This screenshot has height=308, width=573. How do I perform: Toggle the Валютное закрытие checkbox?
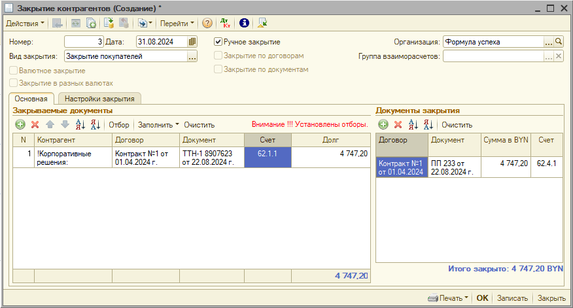point(13,70)
